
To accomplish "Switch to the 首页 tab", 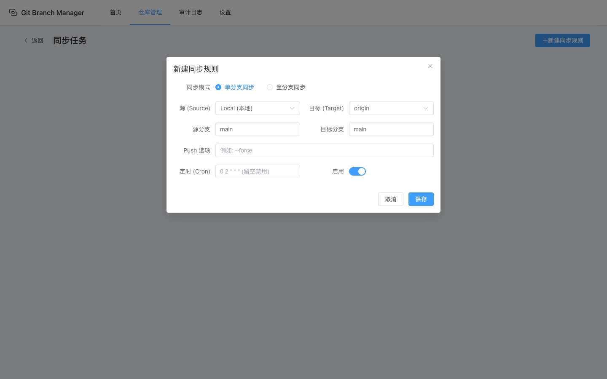I will pyautogui.click(x=115, y=12).
